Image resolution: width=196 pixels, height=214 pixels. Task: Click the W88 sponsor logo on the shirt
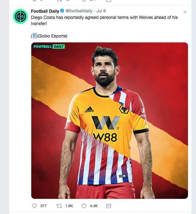click(106, 129)
